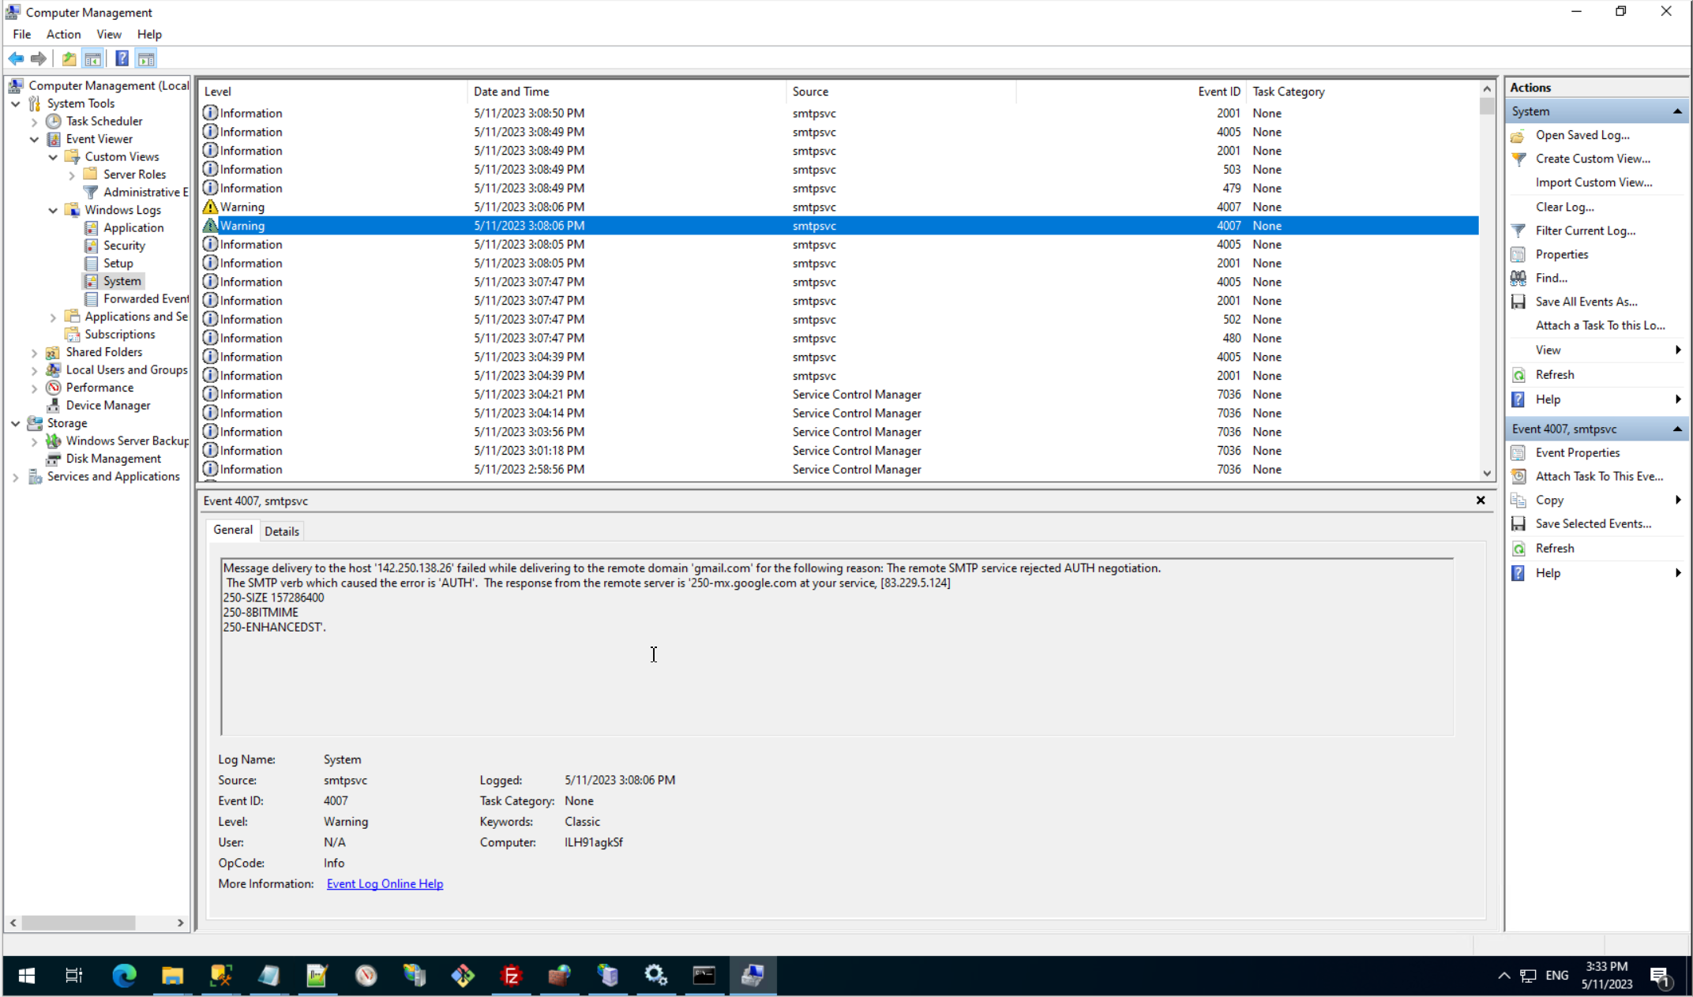Switch to the Details tab

click(x=281, y=531)
